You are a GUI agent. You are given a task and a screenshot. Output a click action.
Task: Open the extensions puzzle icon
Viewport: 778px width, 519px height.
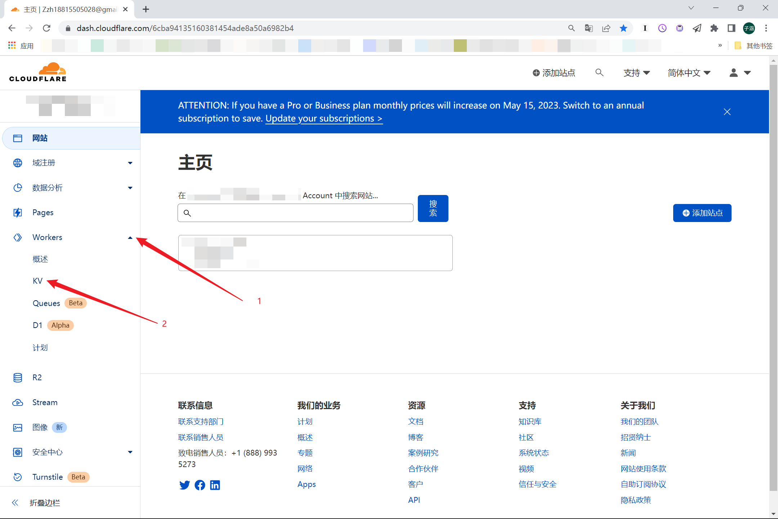pyautogui.click(x=714, y=28)
